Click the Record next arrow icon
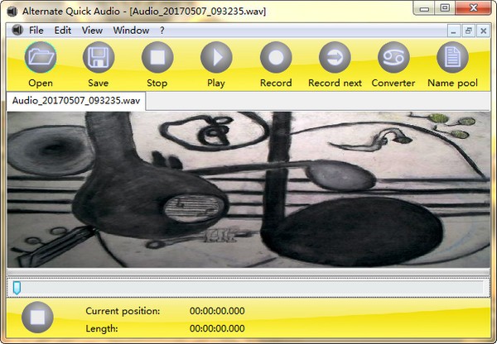Screen dimensions: 497x344 (335, 58)
